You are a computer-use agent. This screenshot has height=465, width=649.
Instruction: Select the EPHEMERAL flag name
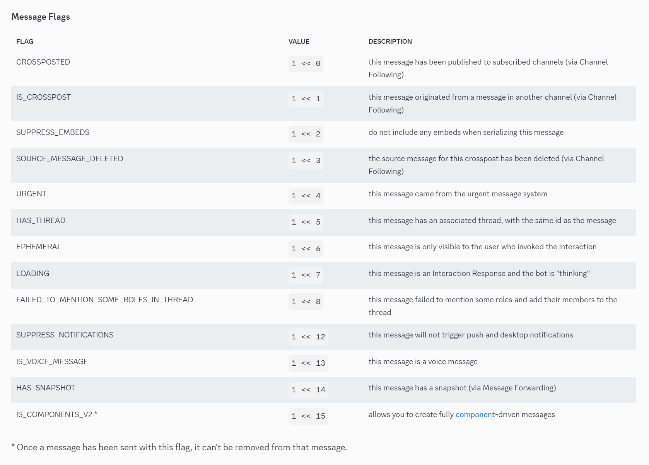39,247
